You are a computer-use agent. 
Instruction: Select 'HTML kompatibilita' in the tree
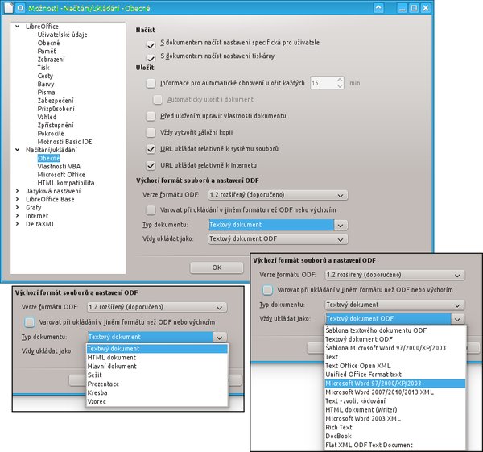tap(66, 183)
